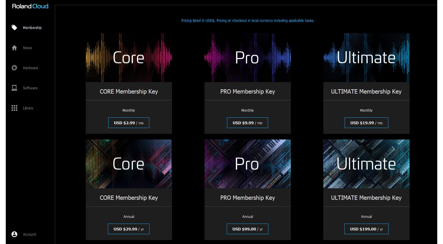The image size is (443, 244).
Task: Buy Ultimate monthly for USD $19.99
Action: [366, 123]
